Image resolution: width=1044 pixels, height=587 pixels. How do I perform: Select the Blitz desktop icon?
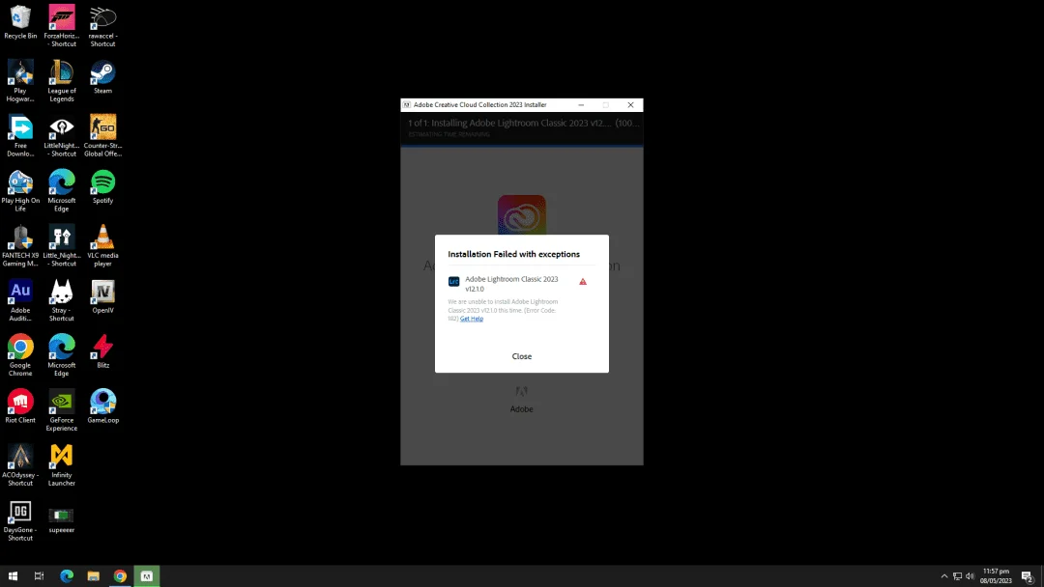pos(102,351)
